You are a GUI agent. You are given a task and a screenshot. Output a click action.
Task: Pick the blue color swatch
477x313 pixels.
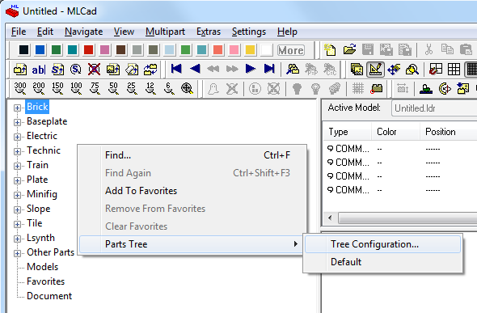(x=40, y=50)
